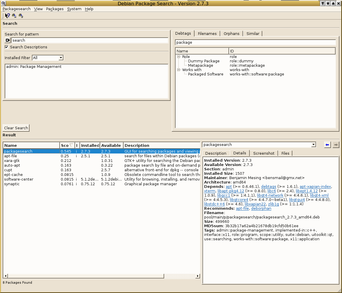Select the Details tab
The height and width of the screenshot is (293, 342).
(240, 153)
